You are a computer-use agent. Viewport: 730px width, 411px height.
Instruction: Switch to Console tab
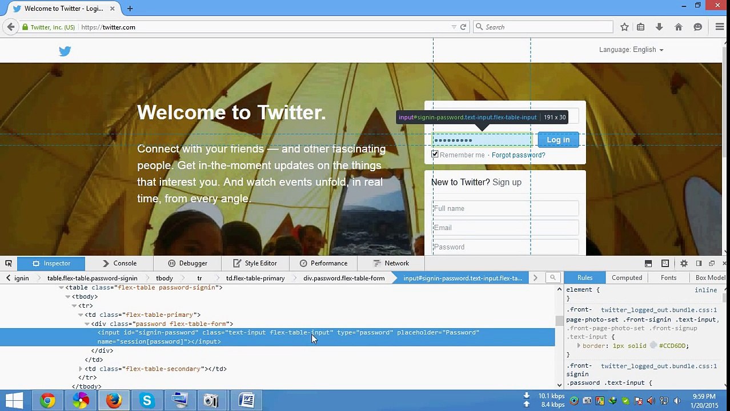tap(119, 263)
